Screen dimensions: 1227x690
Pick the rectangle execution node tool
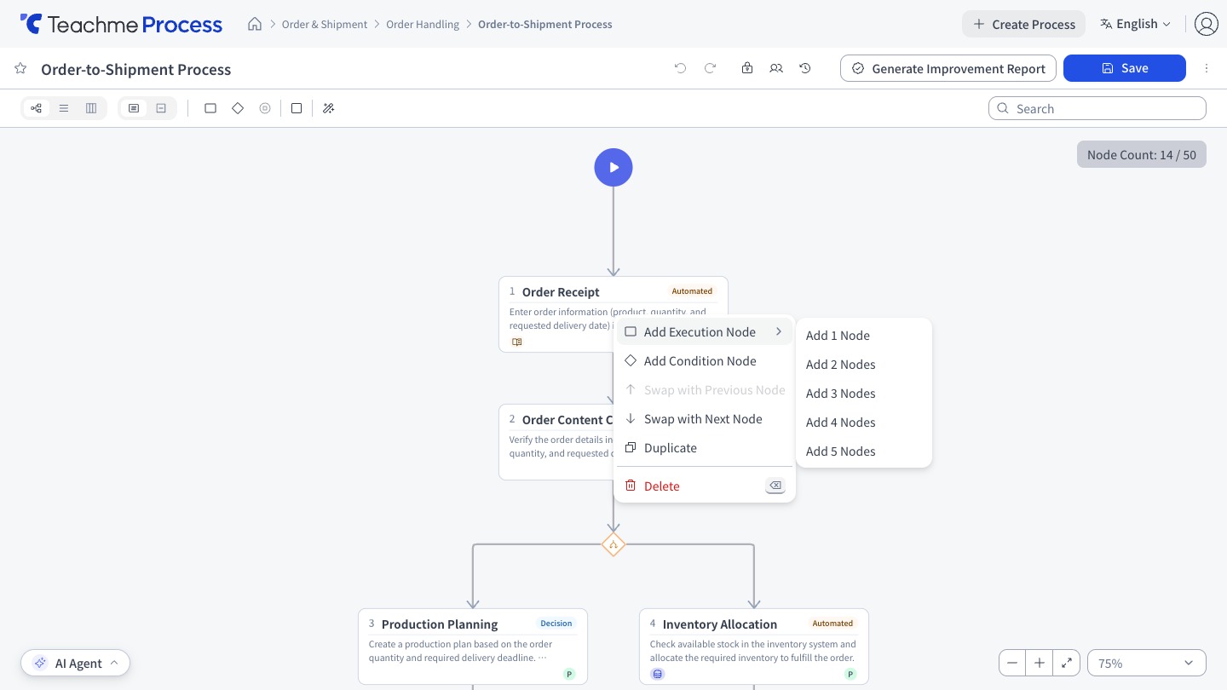[x=210, y=108]
